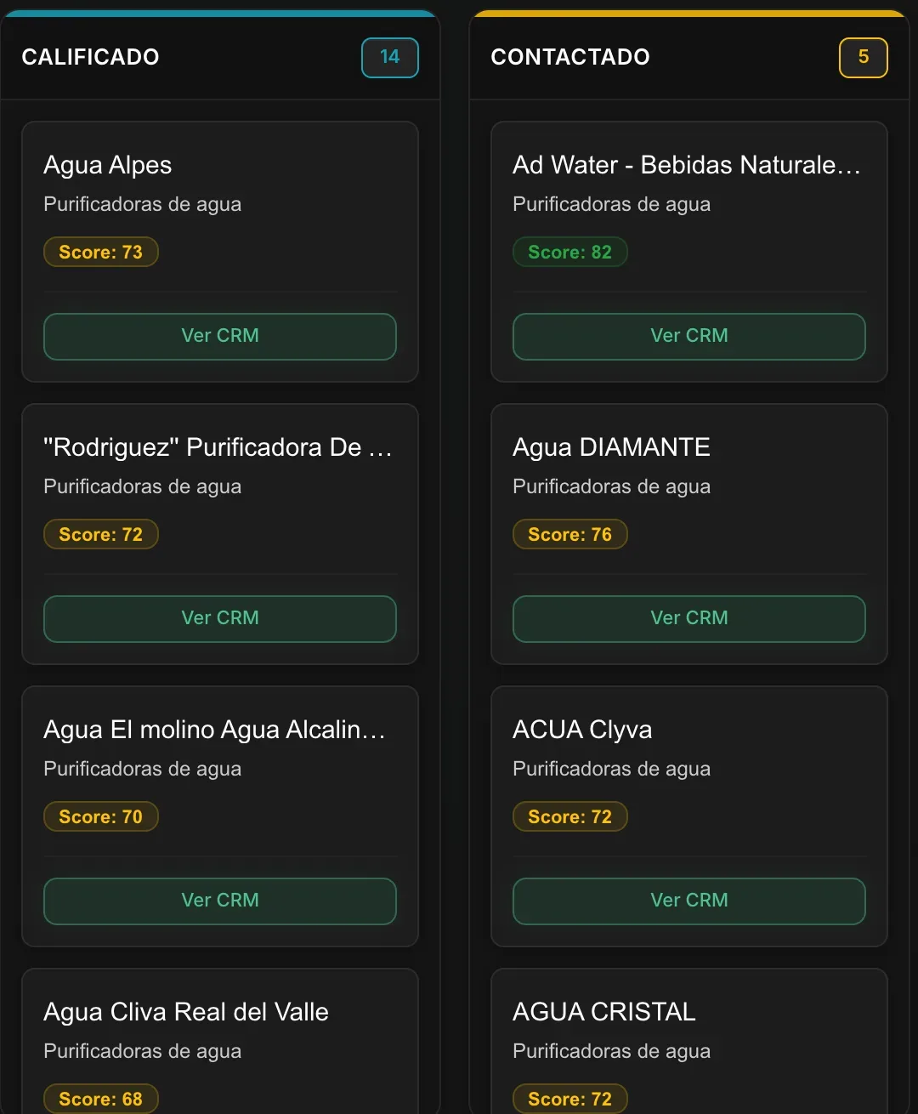Open Ver CRM for Agua Alpes
918x1114 pixels.
pyautogui.click(x=220, y=336)
